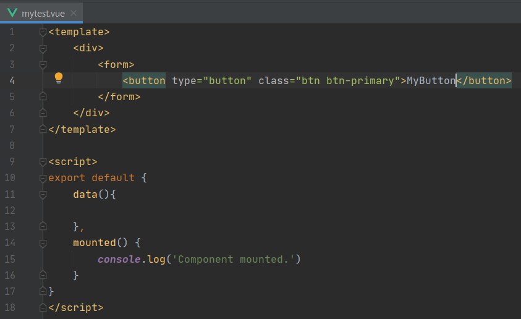521x319 pixels.
Task: Click line number 1 in gutter
Action: 12,32
